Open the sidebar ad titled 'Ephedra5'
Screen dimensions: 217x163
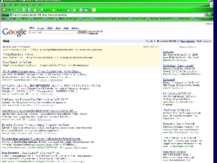point(169,80)
